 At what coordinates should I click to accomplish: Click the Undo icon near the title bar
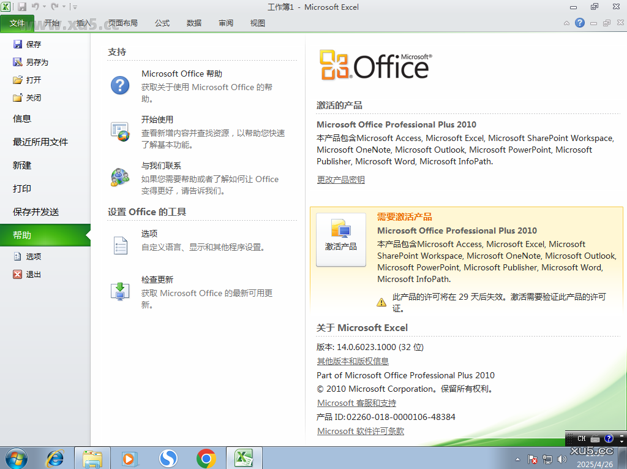click(34, 7)
